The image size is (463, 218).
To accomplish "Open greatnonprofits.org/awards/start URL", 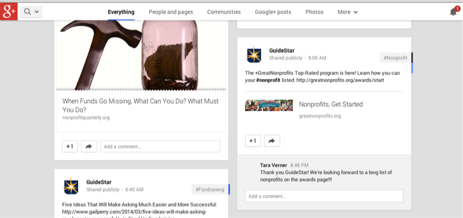I will click(x=340, y=80).
